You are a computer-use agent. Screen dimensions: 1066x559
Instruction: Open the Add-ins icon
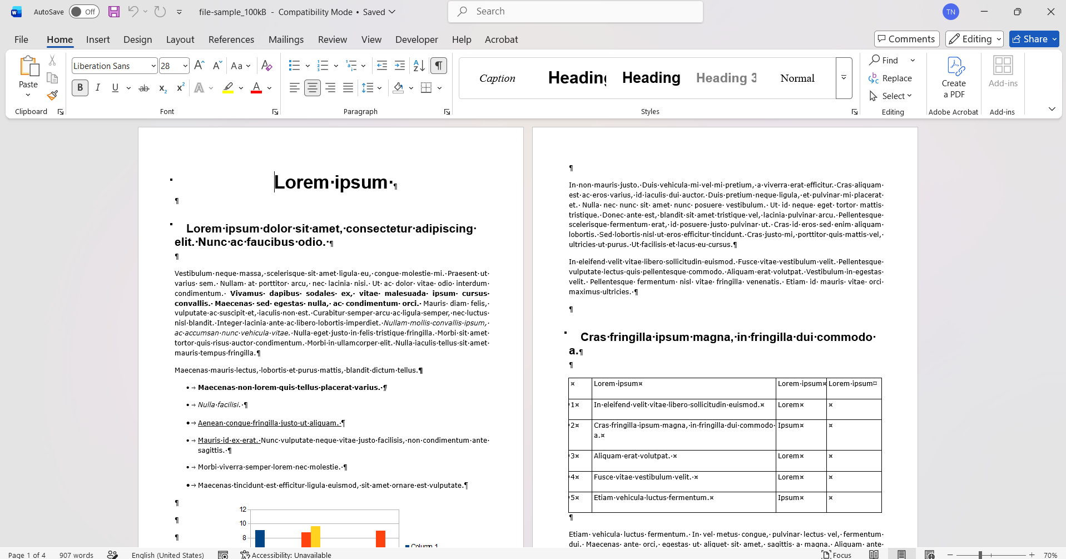pyautogui.click(x=1003, y=72)
